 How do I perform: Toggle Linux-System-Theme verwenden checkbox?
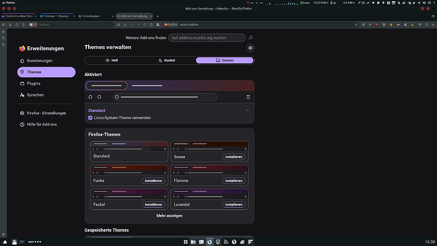(x=91, y=118)
